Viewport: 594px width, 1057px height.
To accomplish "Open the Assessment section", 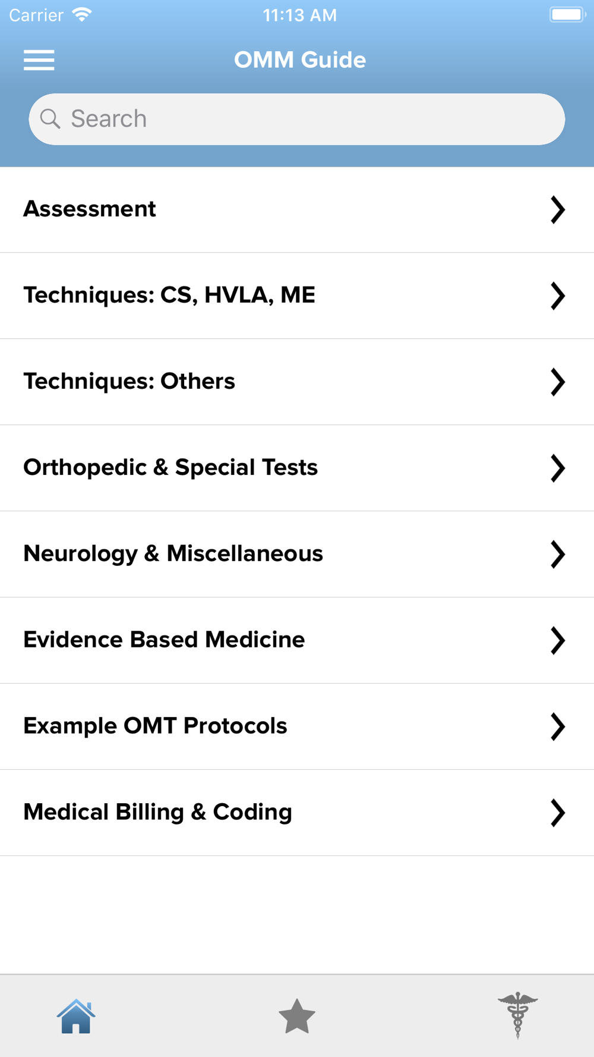I will pyautogui.click(x=90, y=209).
